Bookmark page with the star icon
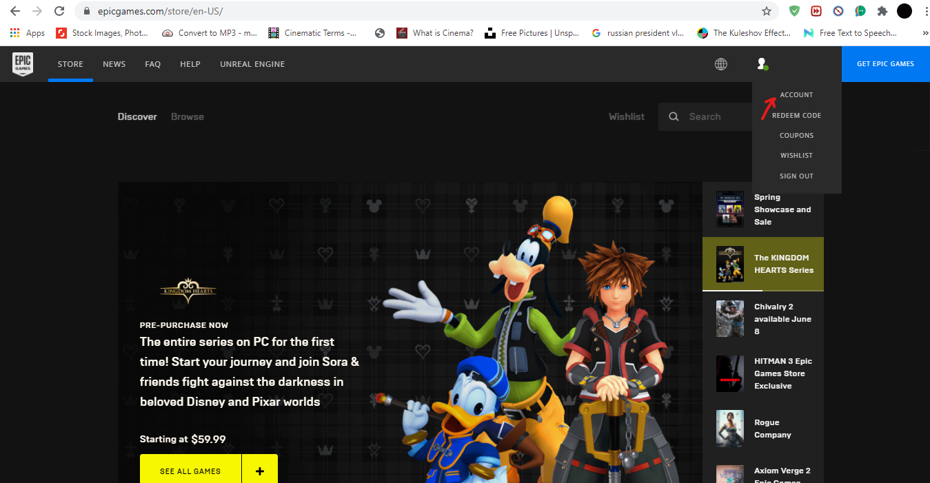 767,12
